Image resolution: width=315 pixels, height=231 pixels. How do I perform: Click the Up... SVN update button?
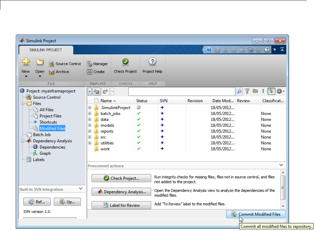pos(67,202)
